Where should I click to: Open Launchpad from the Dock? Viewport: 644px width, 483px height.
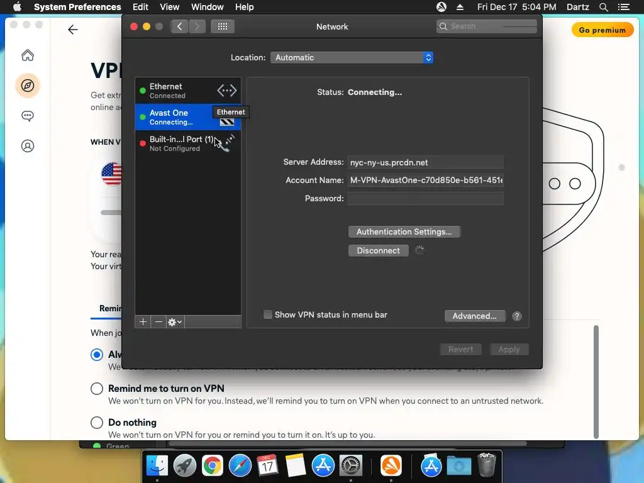(x=185, y=466)
